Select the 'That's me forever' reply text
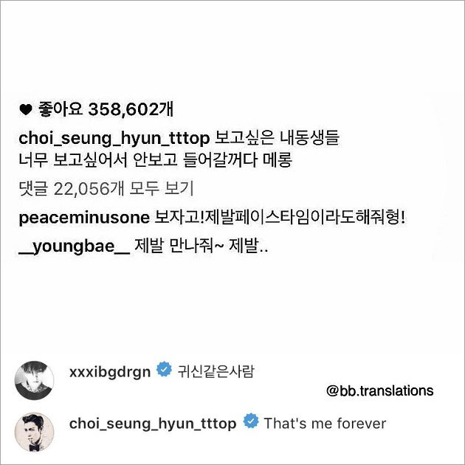Screen dimensions: 465x465 (x=325, y=424)
